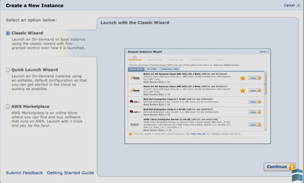Click the Continue button
The width and height of the screenshot is (304, 183).
tap(280, 167)
